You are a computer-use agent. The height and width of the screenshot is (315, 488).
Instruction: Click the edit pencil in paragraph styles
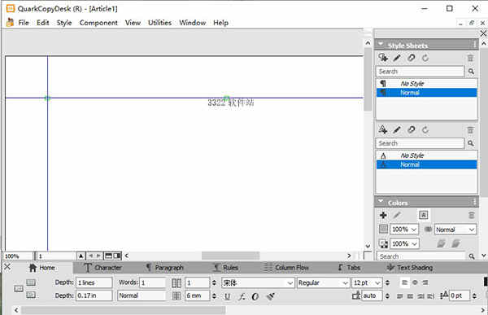(397, 58)
